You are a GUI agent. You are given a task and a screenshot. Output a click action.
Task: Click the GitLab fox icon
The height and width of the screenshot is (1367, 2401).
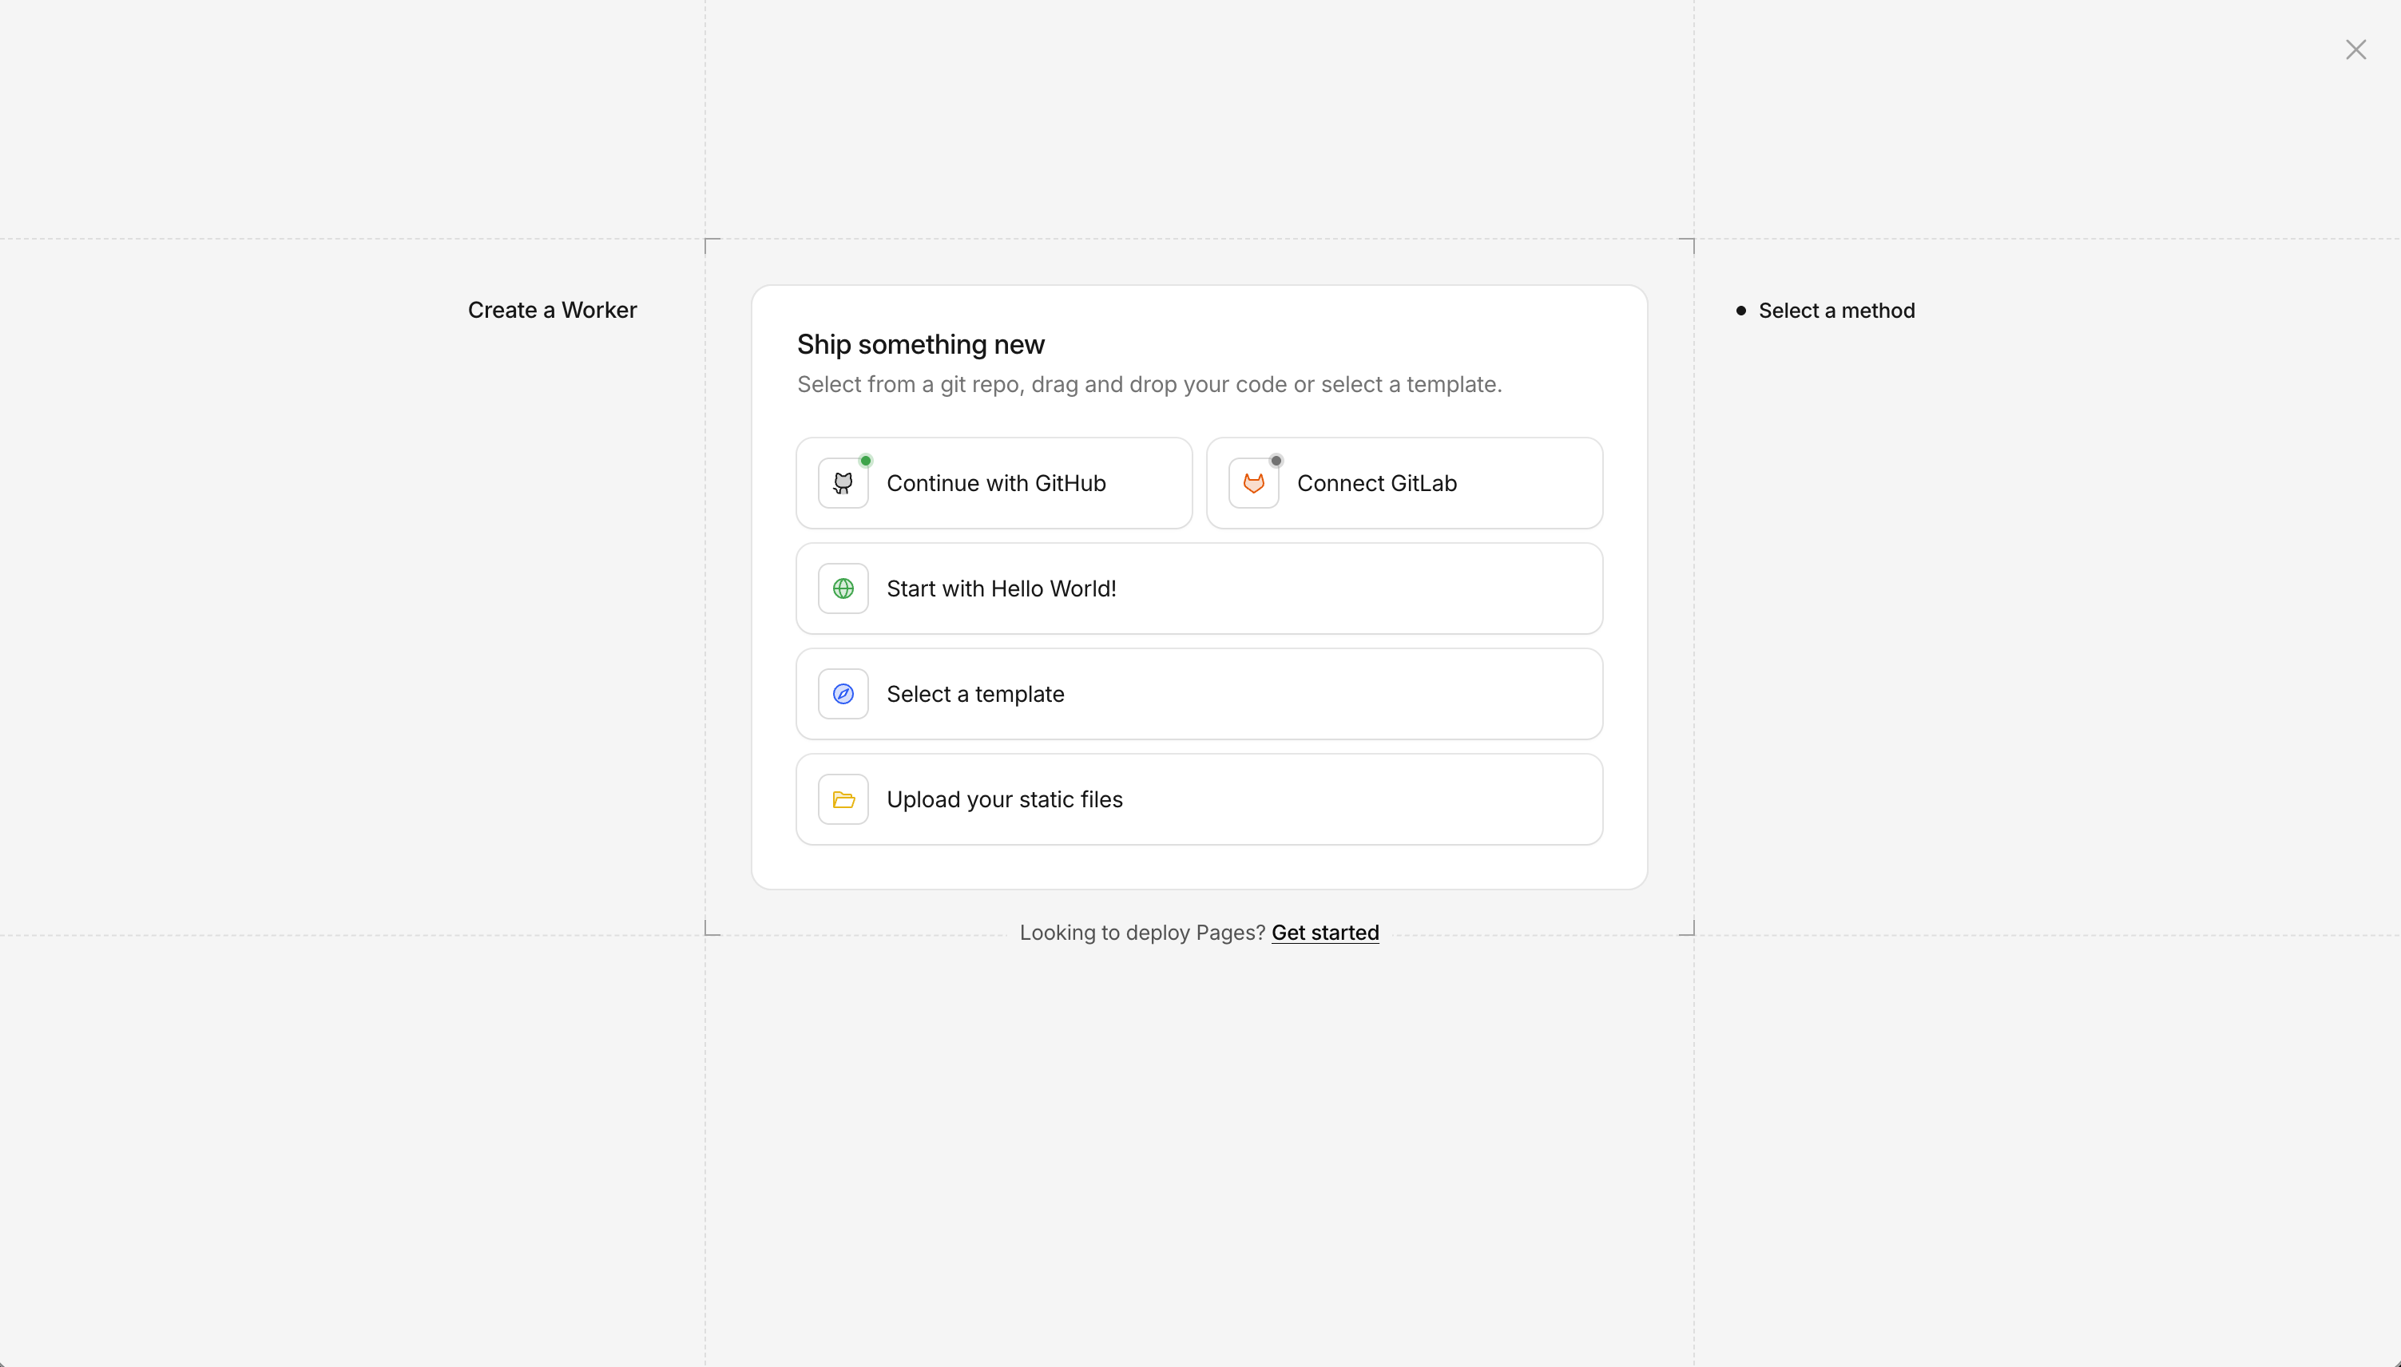(x=1252, y=482)
